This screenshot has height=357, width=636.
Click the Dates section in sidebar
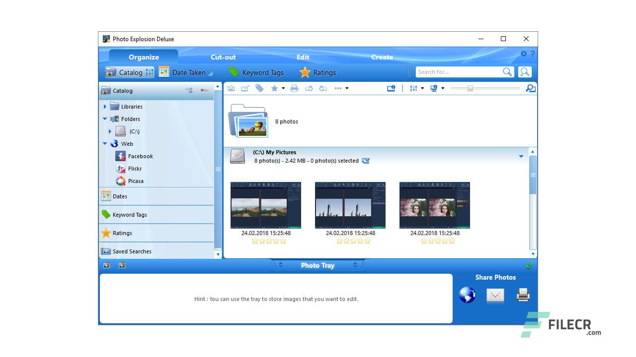[x=119, y=196]
